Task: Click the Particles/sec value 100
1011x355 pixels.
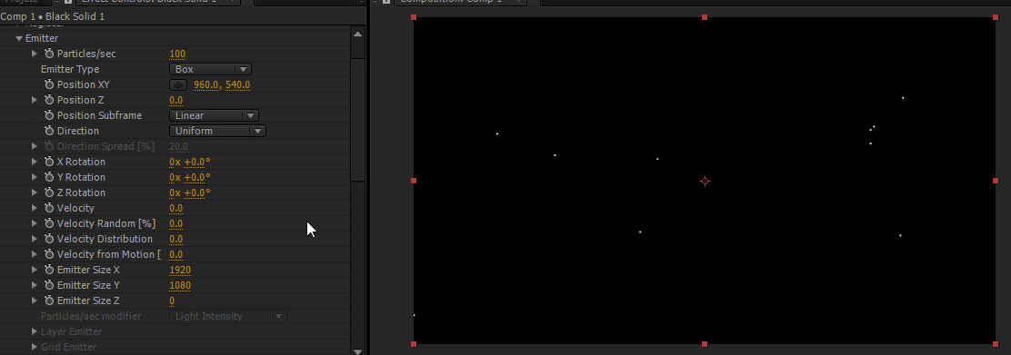Action: (x=177, y=54)
